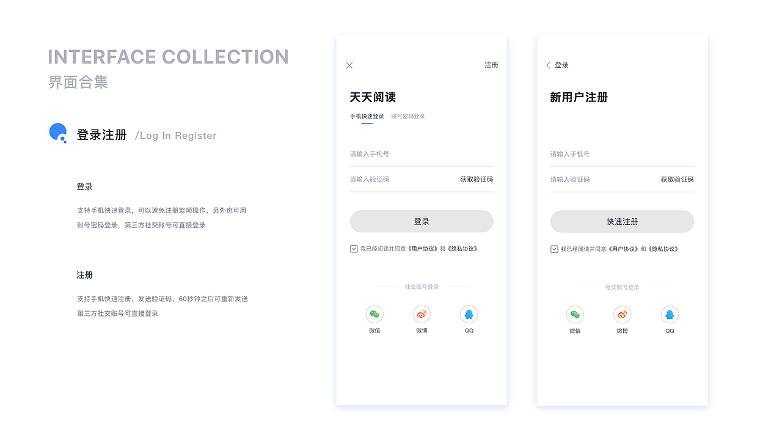
Task: Click the phone number input field on login screen
Action: pyautogui.click(x=403, y=154)
